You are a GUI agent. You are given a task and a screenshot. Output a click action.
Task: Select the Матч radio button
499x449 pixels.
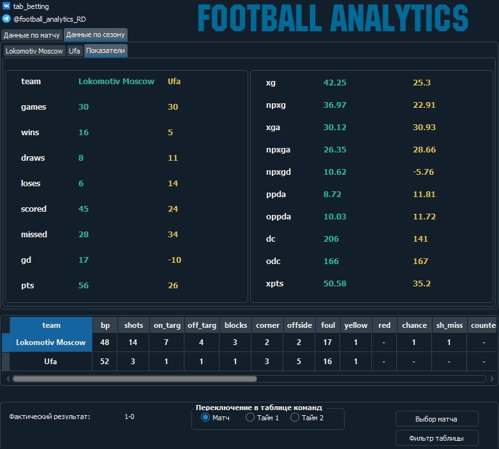tap(205, 417)
